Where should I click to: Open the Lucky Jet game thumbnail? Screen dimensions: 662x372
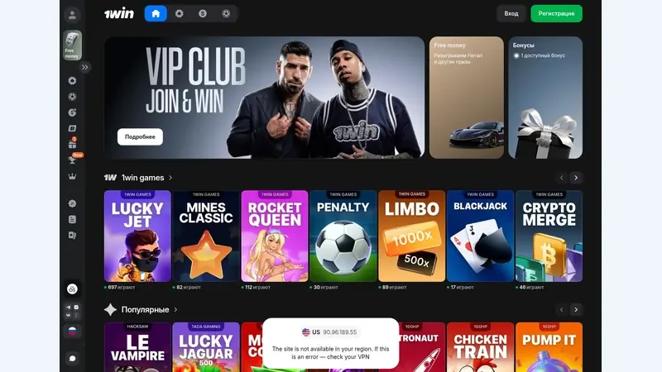point(137,236)
